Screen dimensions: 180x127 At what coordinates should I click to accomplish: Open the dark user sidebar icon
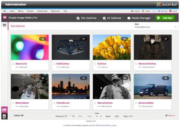coord(4,117)
